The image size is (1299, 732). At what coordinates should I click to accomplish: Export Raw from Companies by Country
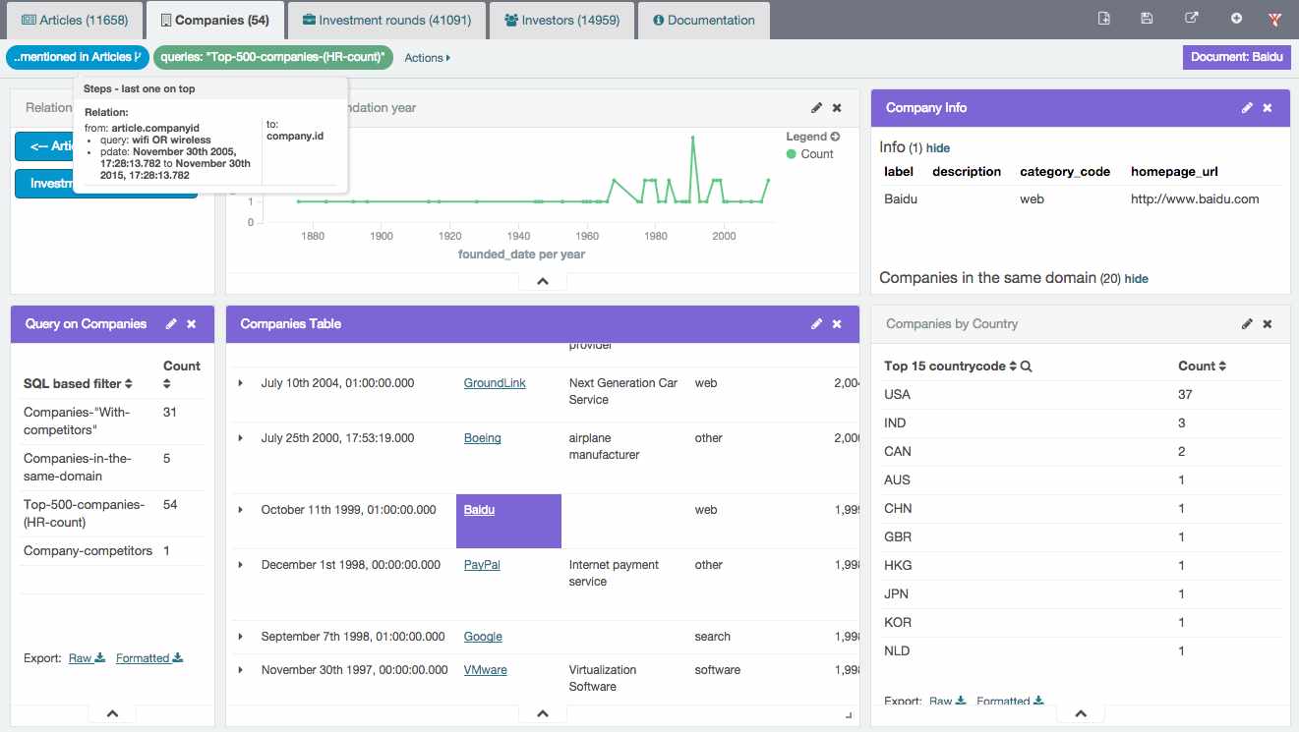pos(948,702)
